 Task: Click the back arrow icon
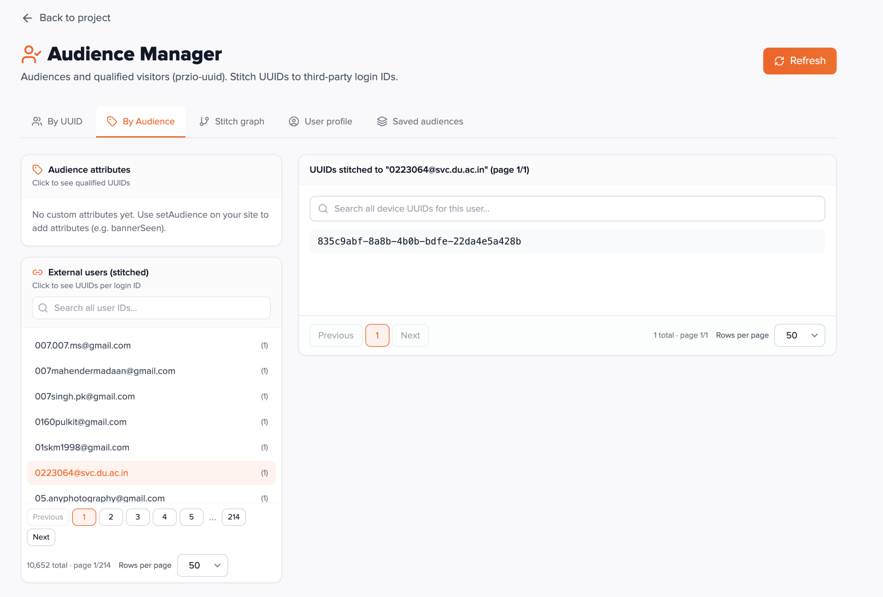click(x=27, y=18)
